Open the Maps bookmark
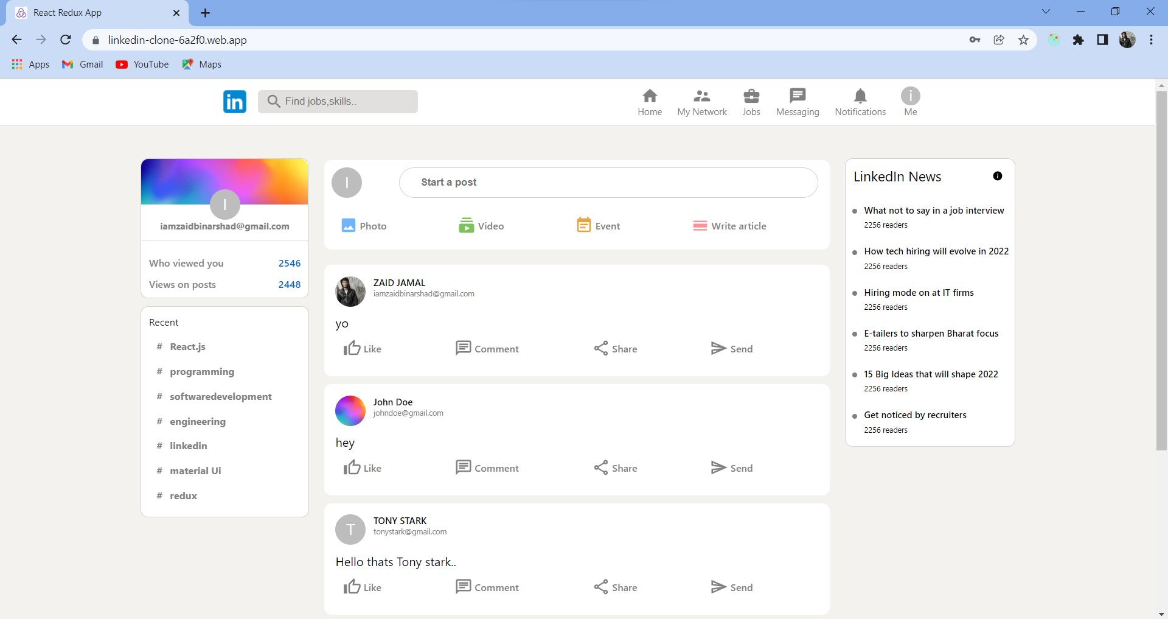This screenshot has height=619, width=1168. (x=202, y=65)
